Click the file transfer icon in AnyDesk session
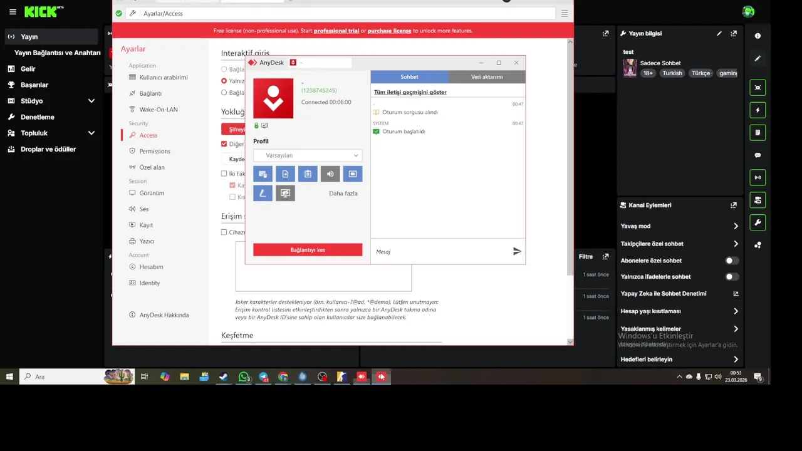The image size is (802, 451). tap(285, 174)
